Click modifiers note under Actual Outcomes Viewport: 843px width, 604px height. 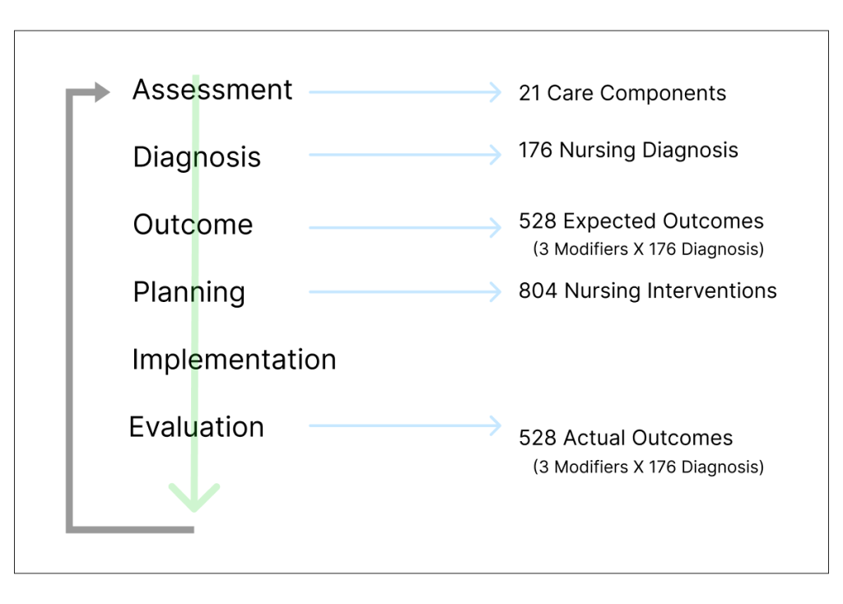[649, 467]
